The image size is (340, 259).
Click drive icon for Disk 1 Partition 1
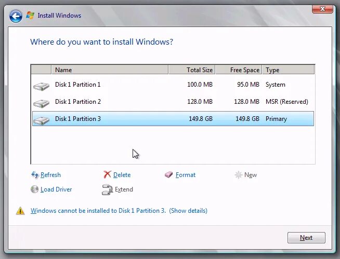click(x=41, y=86)
